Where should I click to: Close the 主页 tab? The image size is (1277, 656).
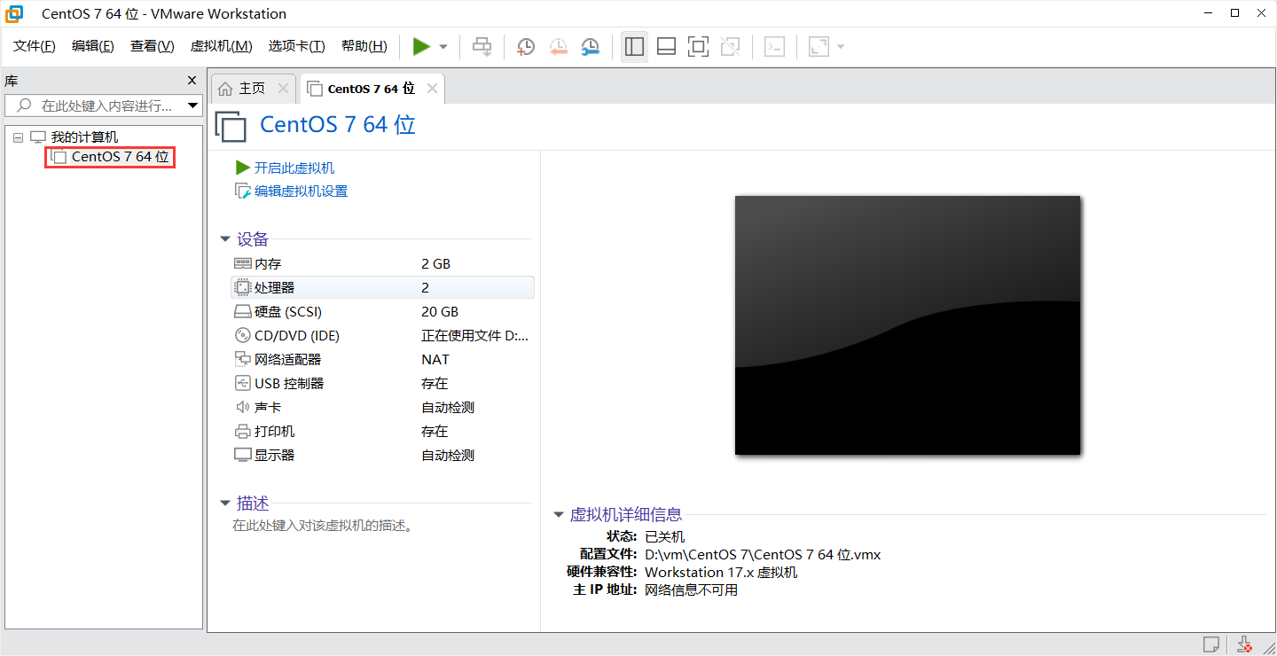pos(283,88)
